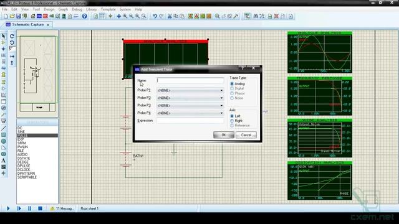Click the red X delete sheet icon
Screen dimensions: 399x224
click(x=276, y=16)
